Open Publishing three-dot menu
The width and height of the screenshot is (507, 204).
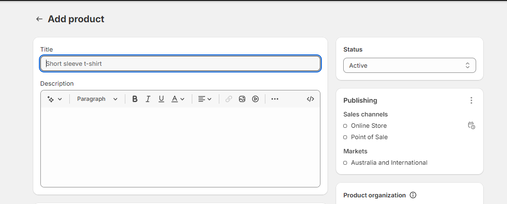click(x=471, y=100)
